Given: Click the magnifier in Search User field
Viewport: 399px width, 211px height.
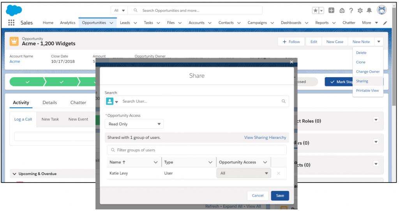Looking at the screenshot, I should coord(284,101).
